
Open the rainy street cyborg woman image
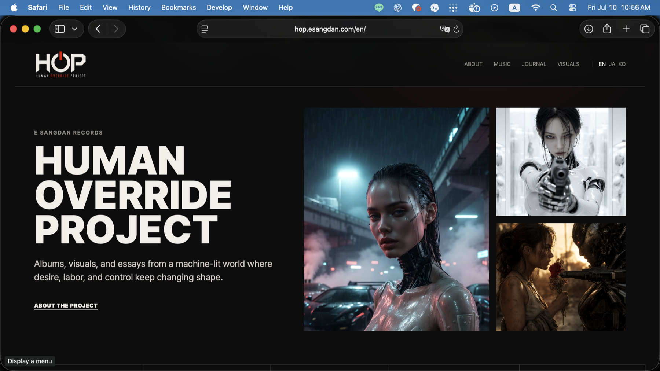pos(396,219)
